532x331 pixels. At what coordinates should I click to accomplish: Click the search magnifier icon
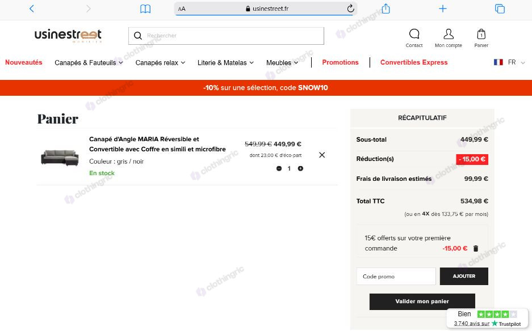[138, 36]
